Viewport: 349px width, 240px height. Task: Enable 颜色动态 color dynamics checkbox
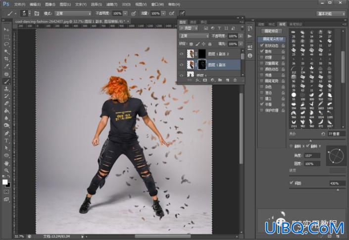(262, 69)
